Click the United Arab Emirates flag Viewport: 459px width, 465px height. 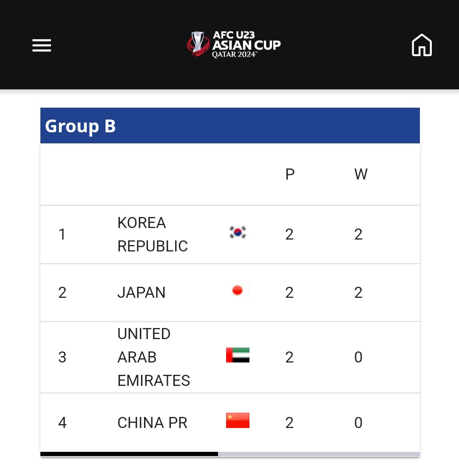click(x=238, y=355)
